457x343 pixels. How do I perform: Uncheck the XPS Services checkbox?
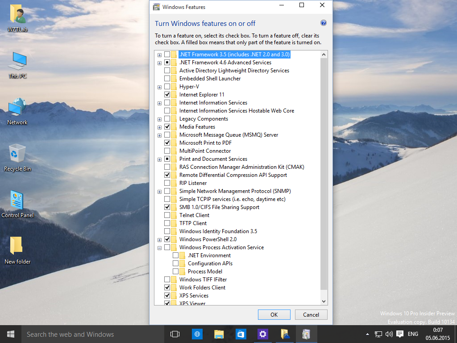167,296
